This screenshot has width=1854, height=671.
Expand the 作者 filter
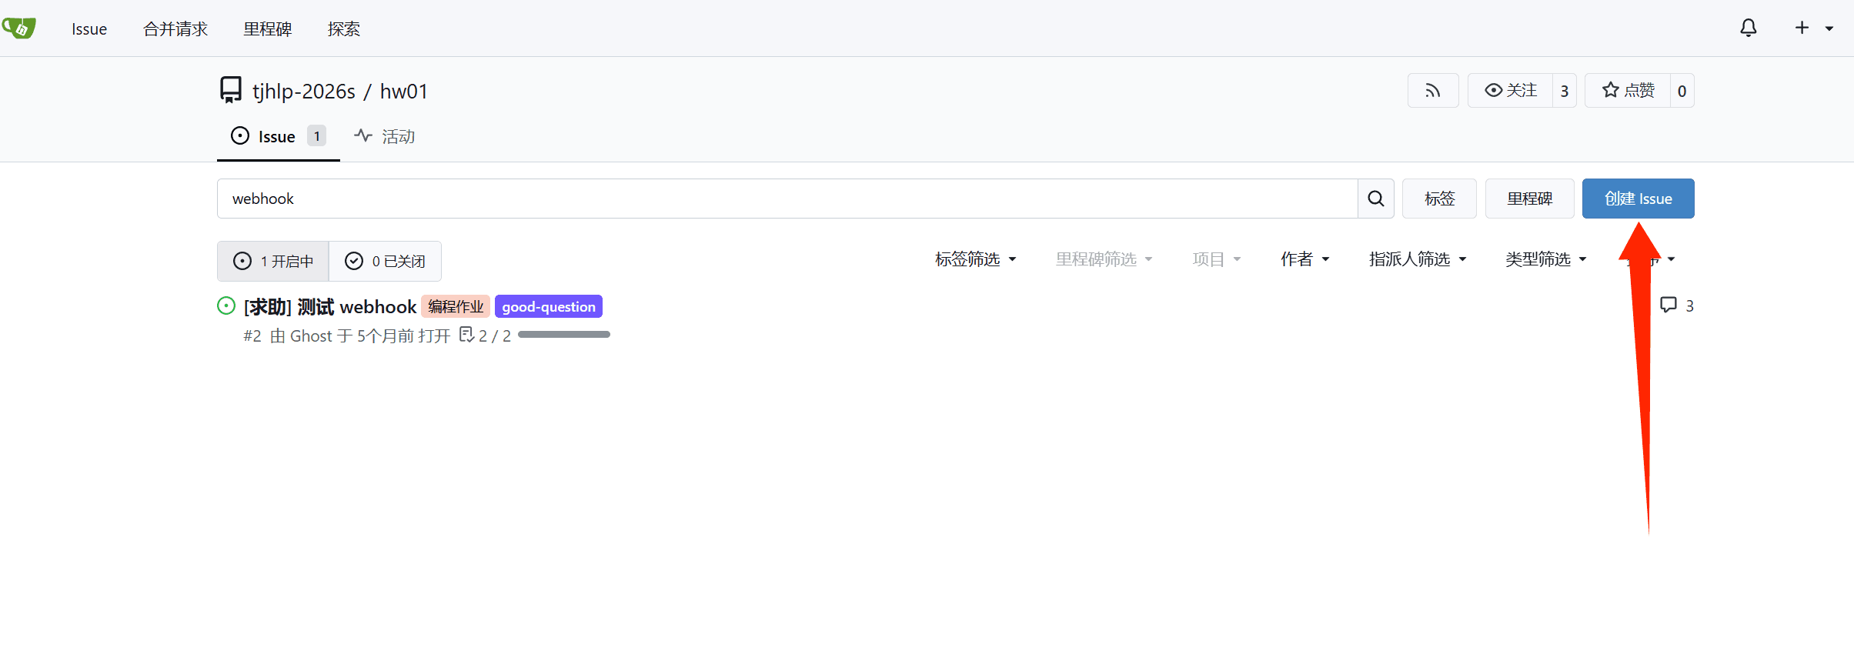tap(1305, 259)
